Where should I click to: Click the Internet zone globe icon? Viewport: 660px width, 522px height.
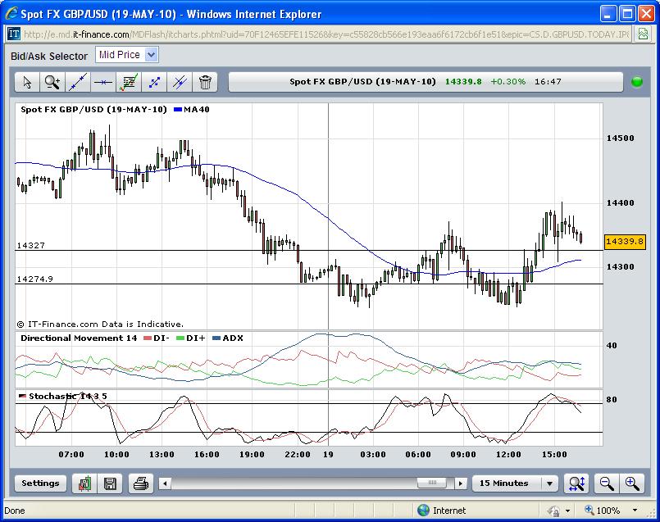[x=423, y=511]
